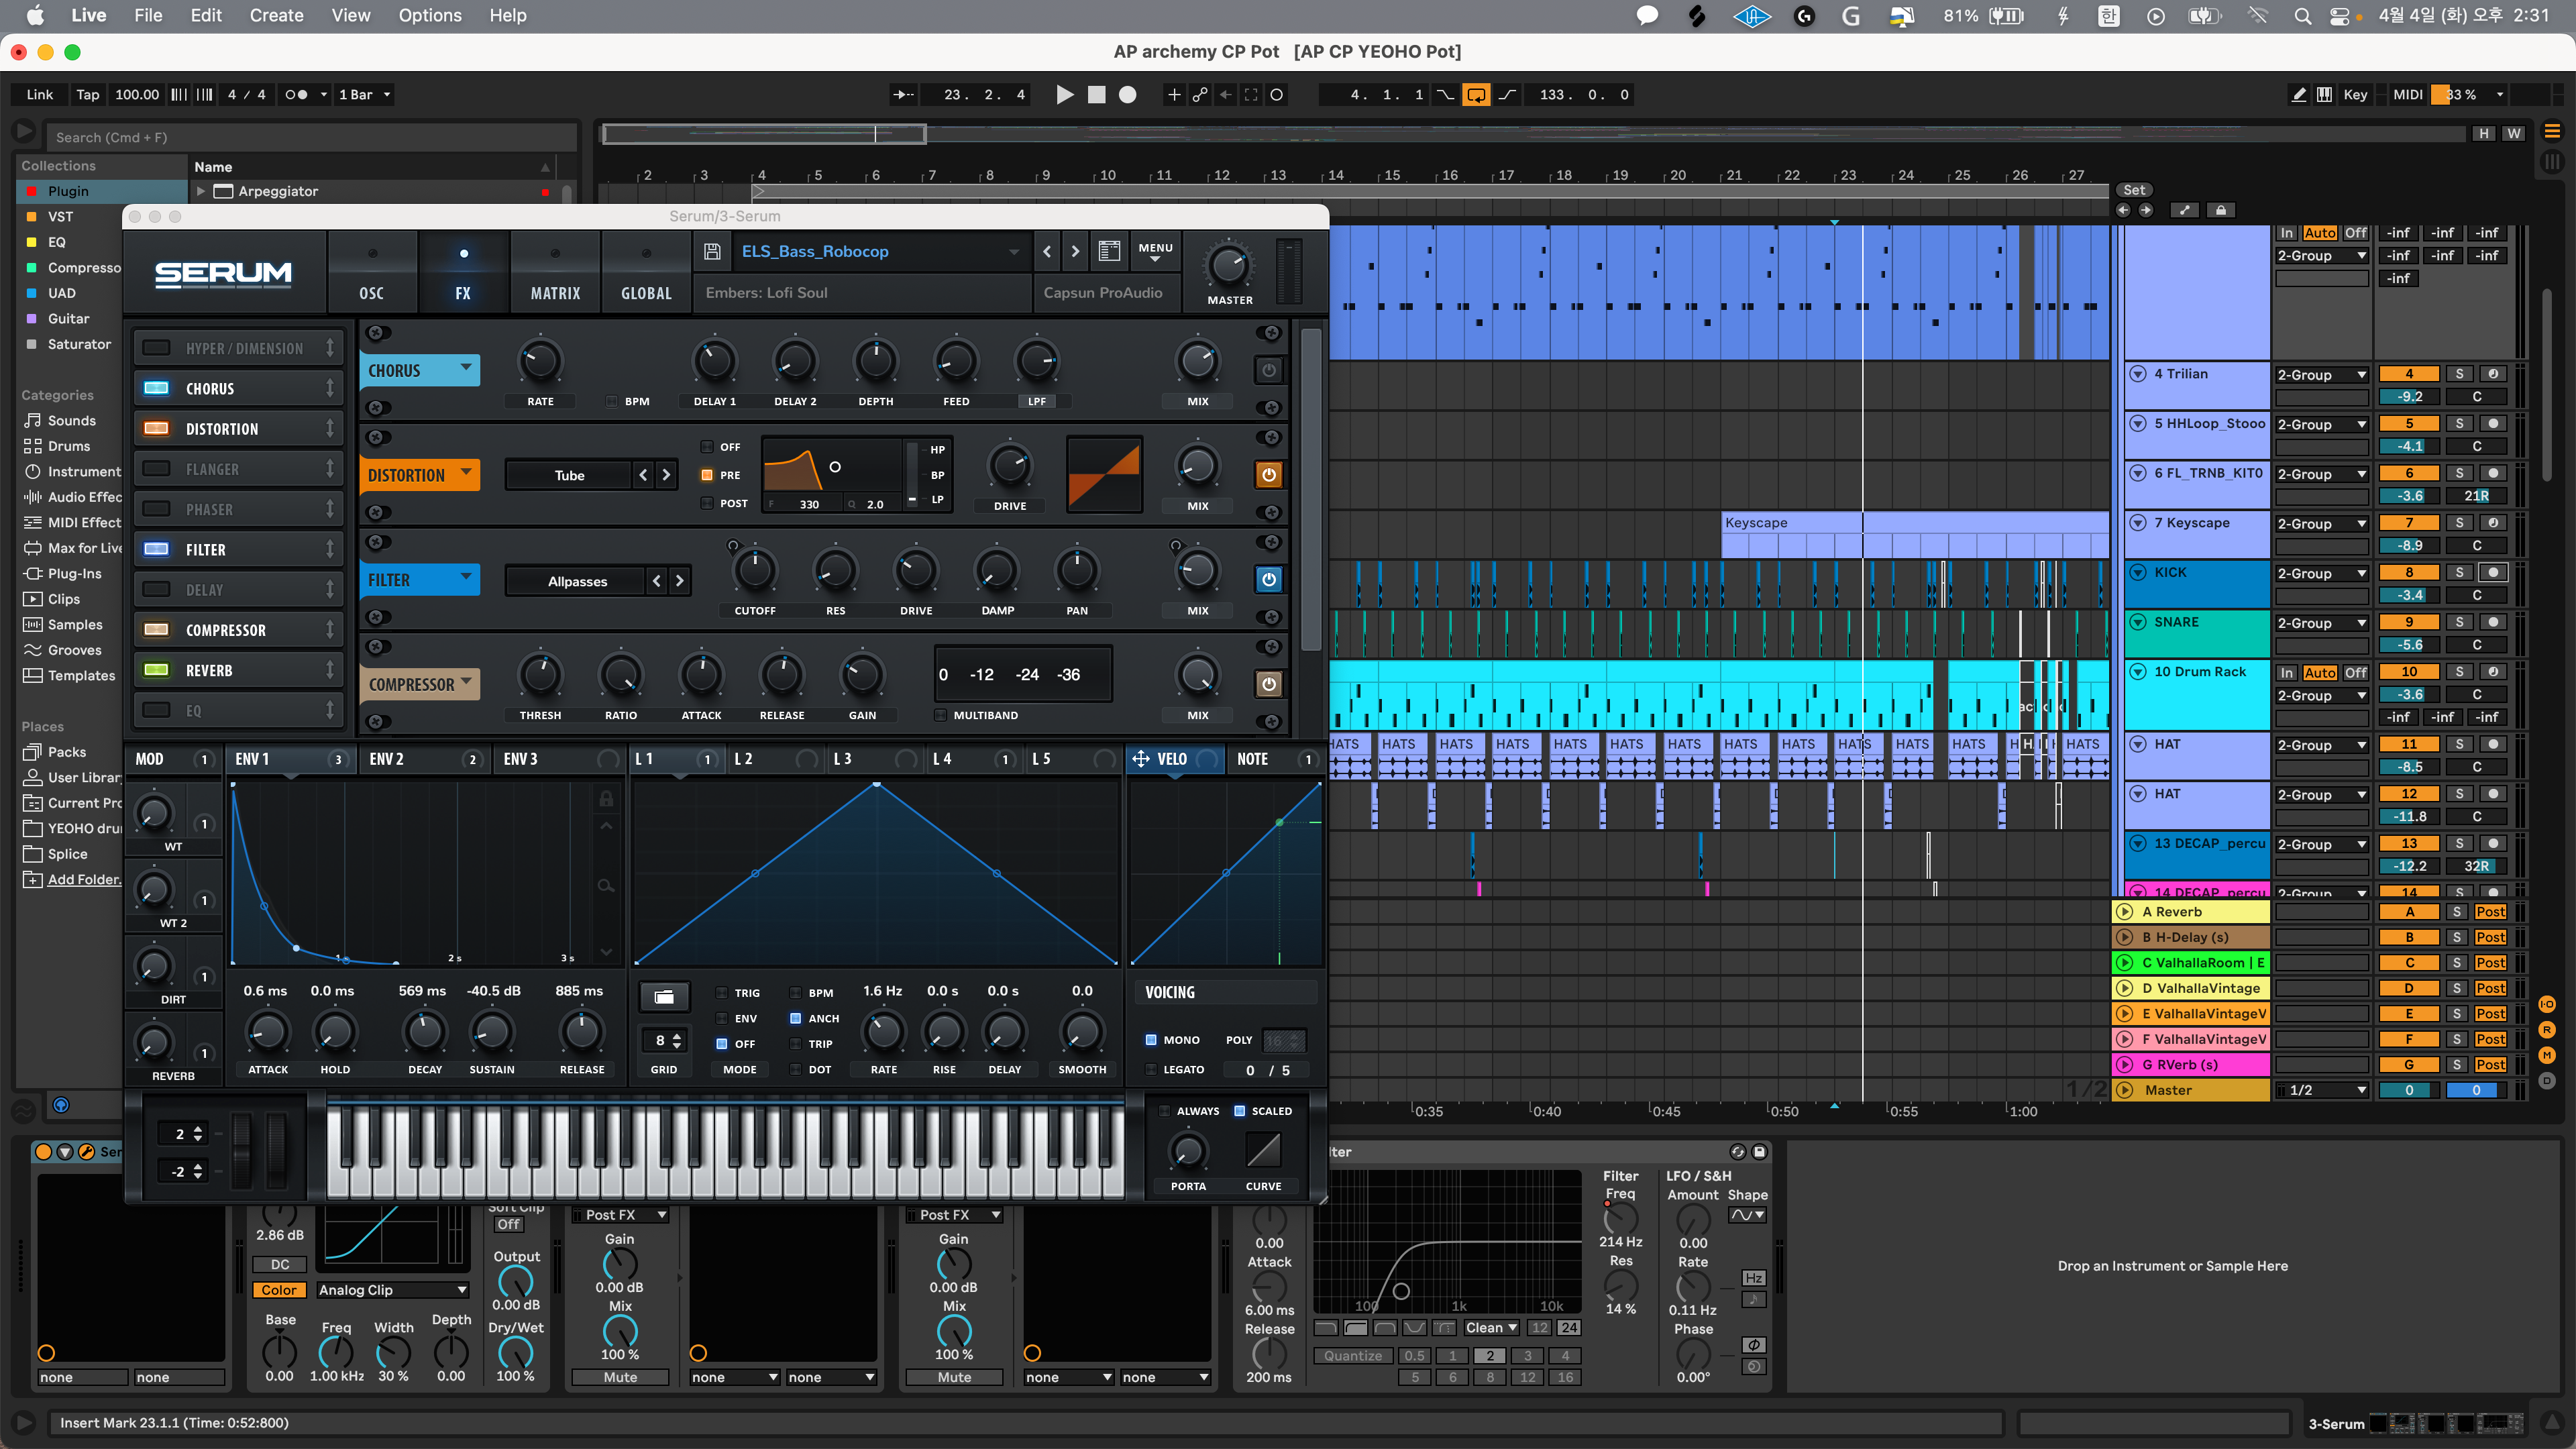2576x1449 pixels.
Task: Toggle Draw Mode pencil icon
Action: pos(2299,95)
